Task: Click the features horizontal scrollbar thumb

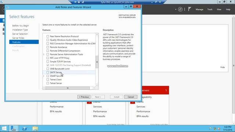Action: pos(68,88)
